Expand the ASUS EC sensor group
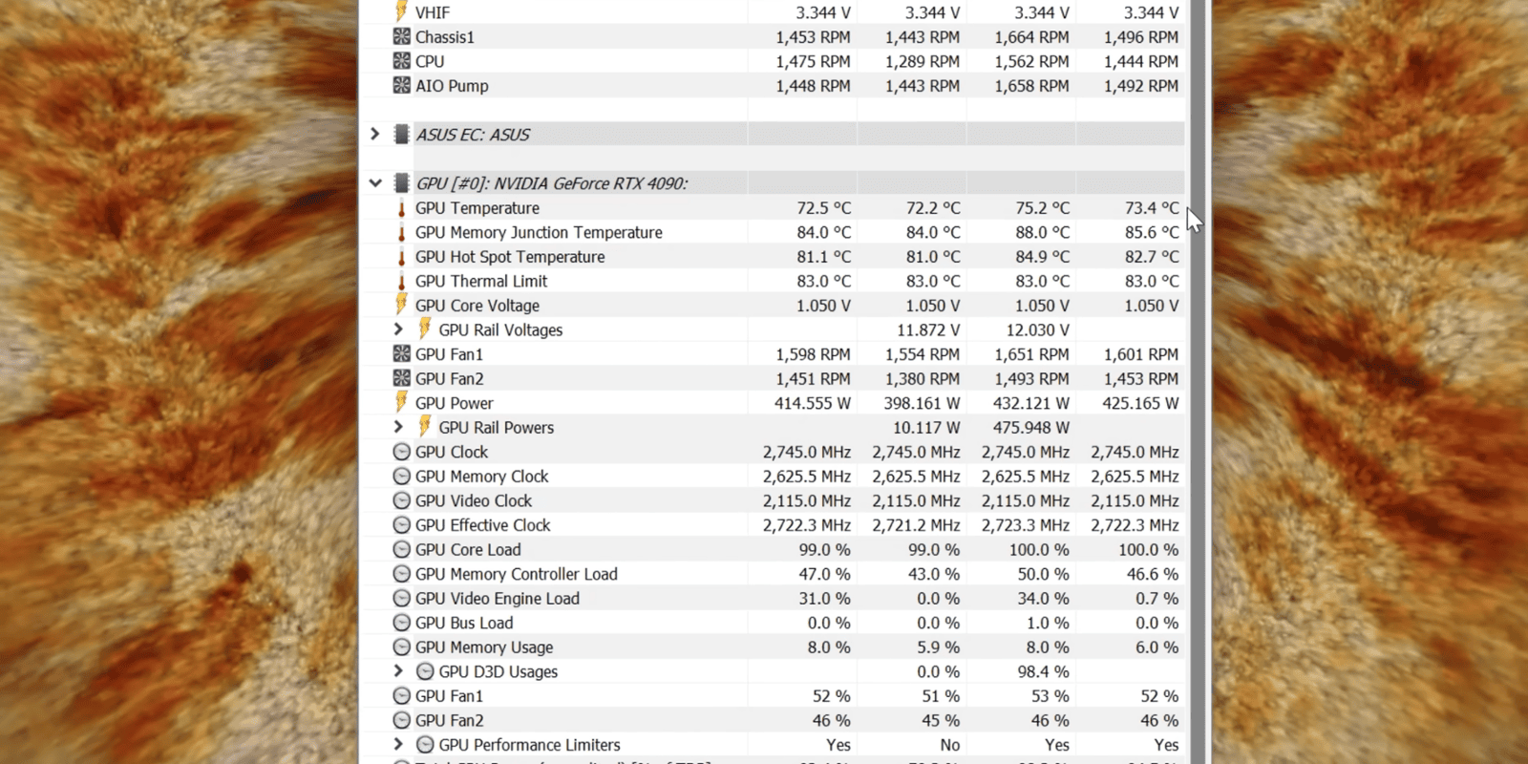The height and width of the screenshot is (764, 1528). click(x=375, y=135)
